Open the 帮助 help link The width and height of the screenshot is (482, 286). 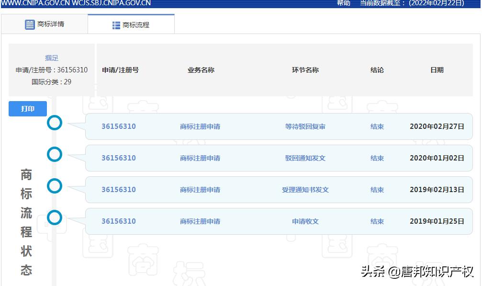pyautogui.click(x=343, y=3)
